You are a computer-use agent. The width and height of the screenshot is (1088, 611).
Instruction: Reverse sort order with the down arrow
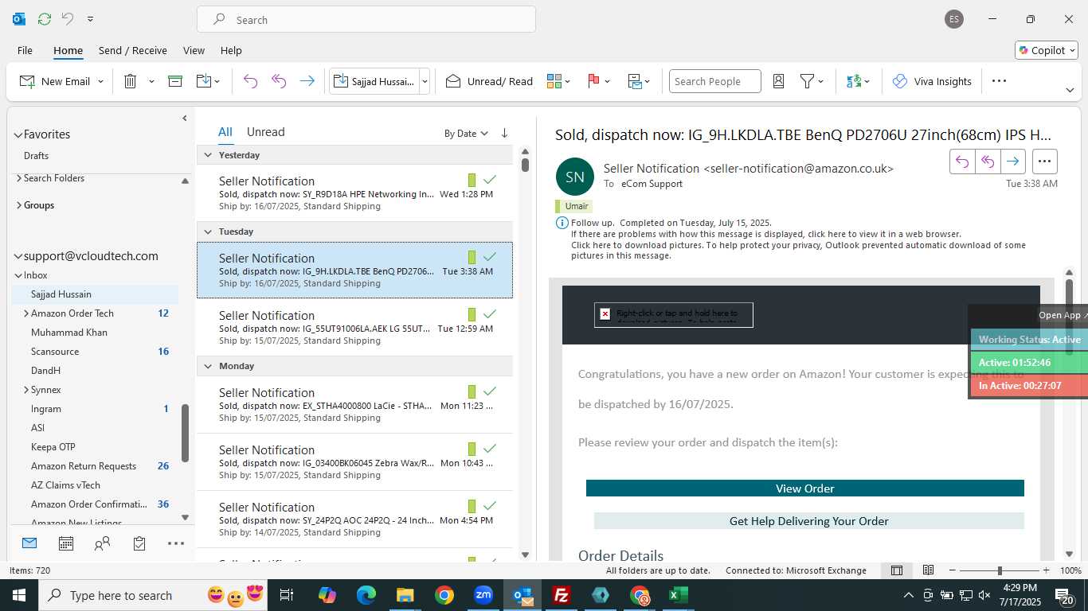tap(504, 134)
